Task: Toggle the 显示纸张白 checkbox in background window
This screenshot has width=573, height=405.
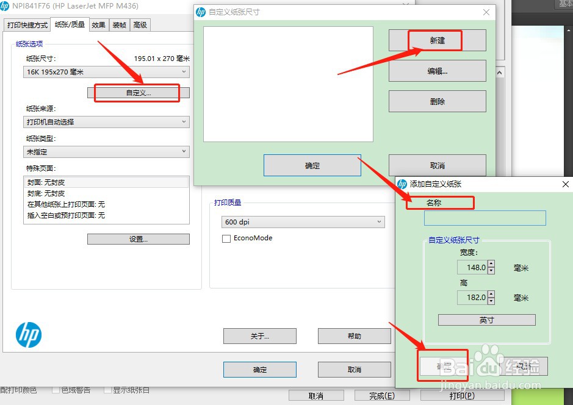Action: (107, 390)
